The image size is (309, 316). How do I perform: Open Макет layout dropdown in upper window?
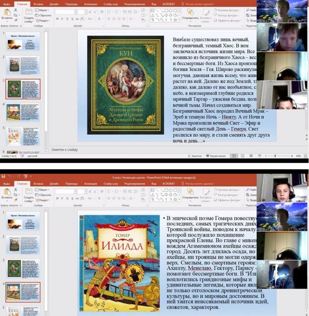[x=42, y=10]
